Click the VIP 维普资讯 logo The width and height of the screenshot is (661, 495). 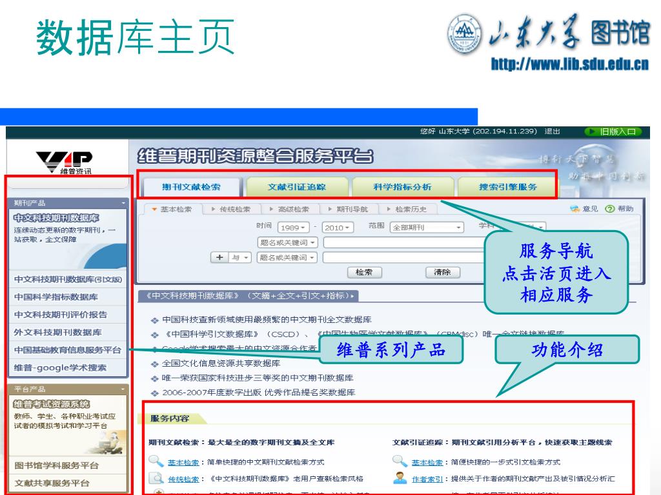65,162
